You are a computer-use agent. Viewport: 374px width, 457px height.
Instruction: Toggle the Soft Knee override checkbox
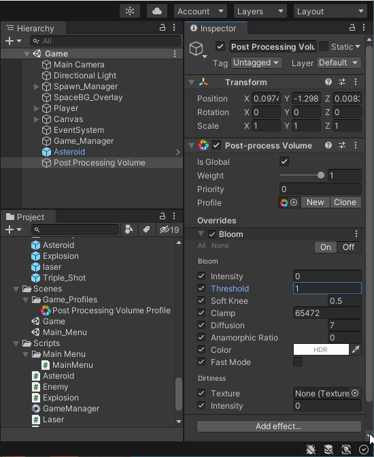(201, 300)
